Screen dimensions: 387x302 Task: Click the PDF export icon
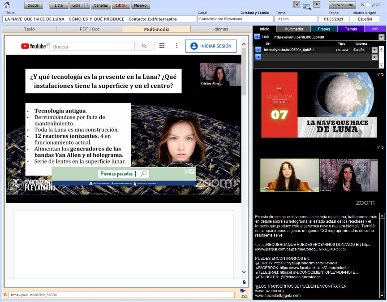(x=244, y=294)
